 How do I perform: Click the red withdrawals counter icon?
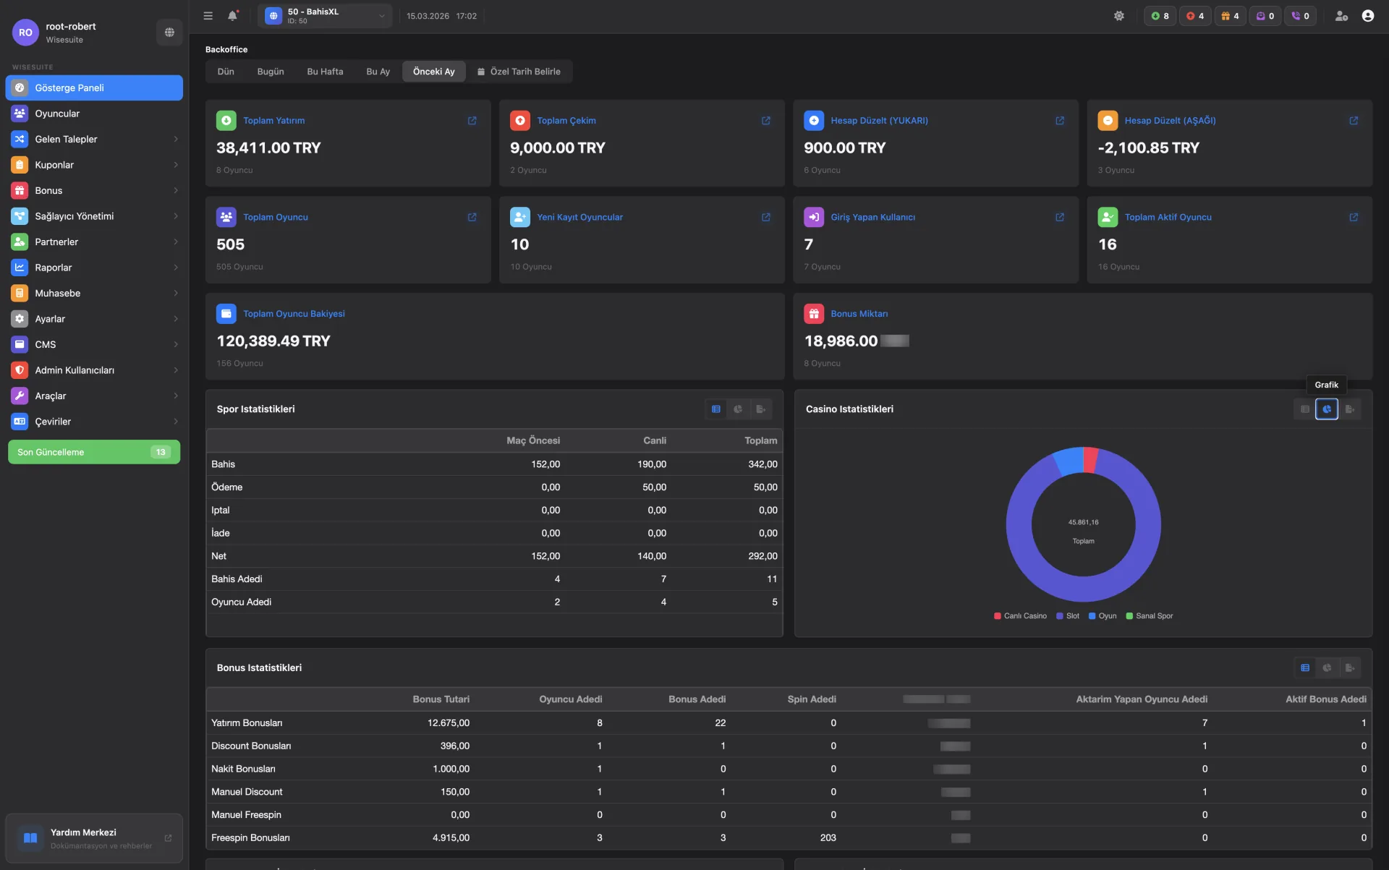tap(1190, 16)
